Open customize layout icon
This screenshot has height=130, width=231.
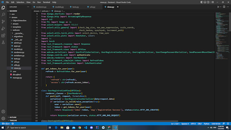pos(213,2)
